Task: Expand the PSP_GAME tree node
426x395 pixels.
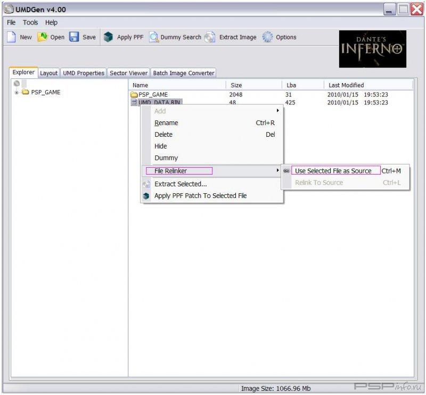Action: pyautogui.click(x=17, y=93)
